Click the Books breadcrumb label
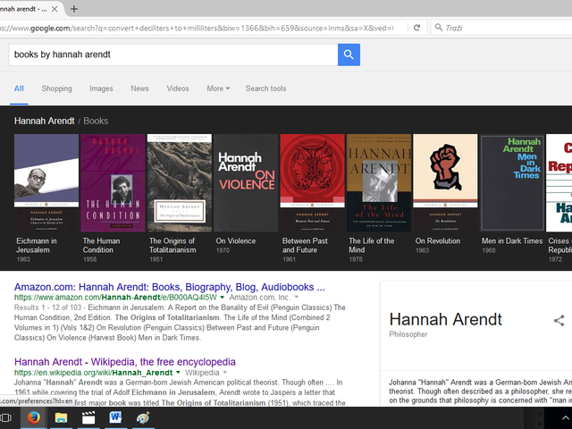572x429 pixels. tap(96, 122)
